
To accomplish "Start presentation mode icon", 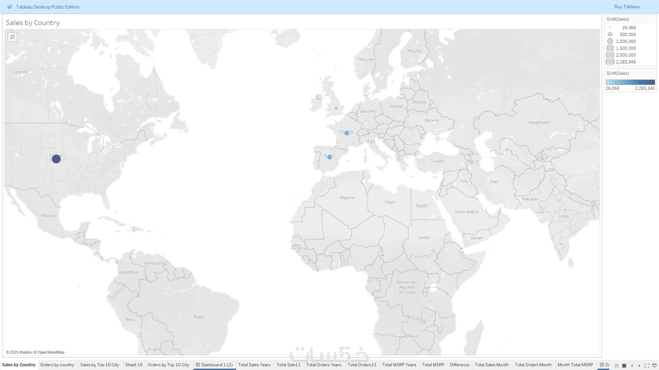I will 654,366.
